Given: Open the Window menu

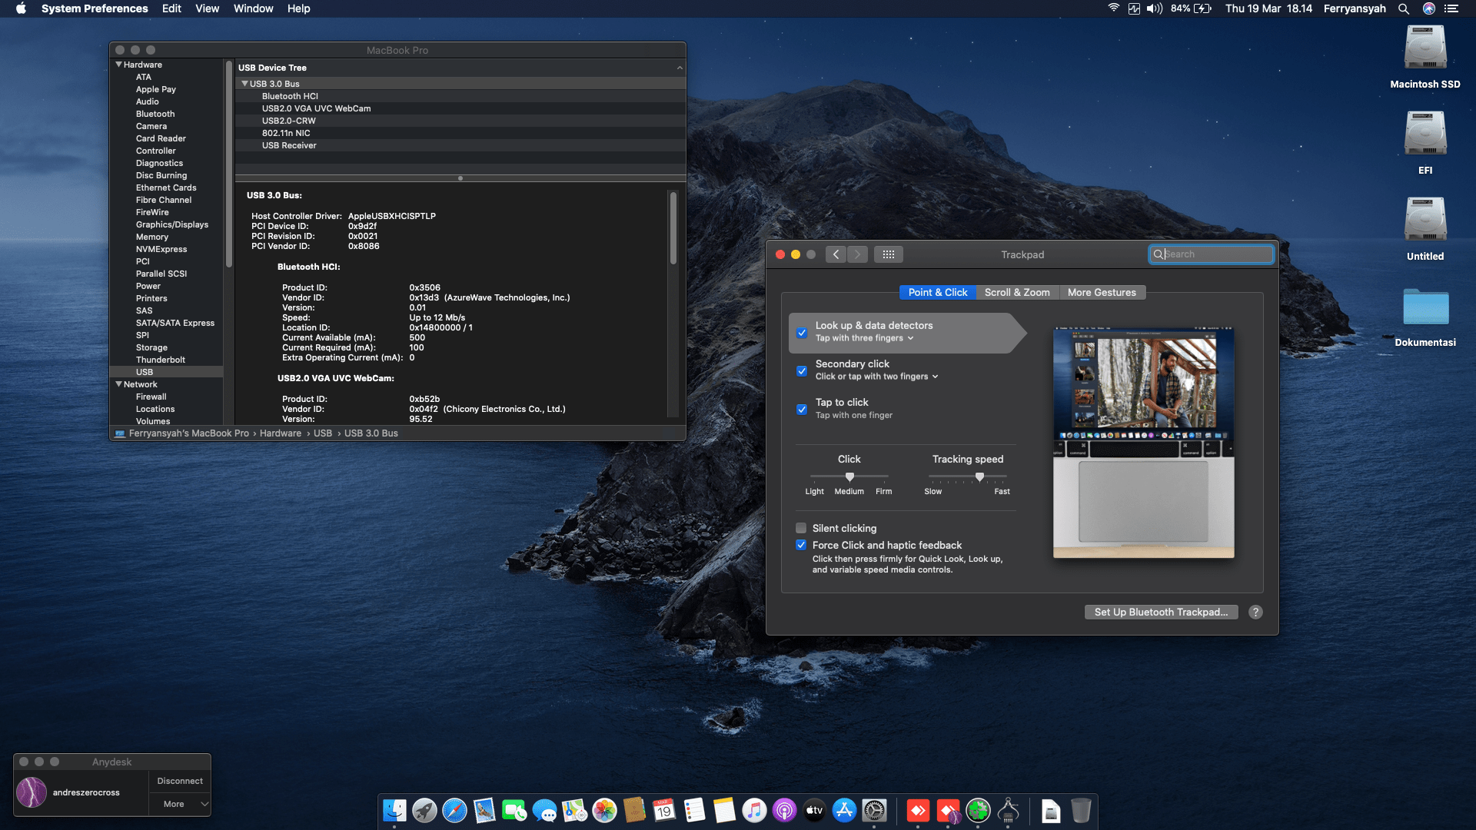Looking at the screenshot, I should (x=253, y=8).
